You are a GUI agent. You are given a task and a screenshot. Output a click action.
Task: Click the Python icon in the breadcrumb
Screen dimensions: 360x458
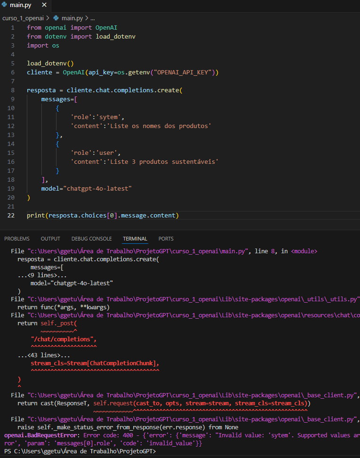click(56, 18)
